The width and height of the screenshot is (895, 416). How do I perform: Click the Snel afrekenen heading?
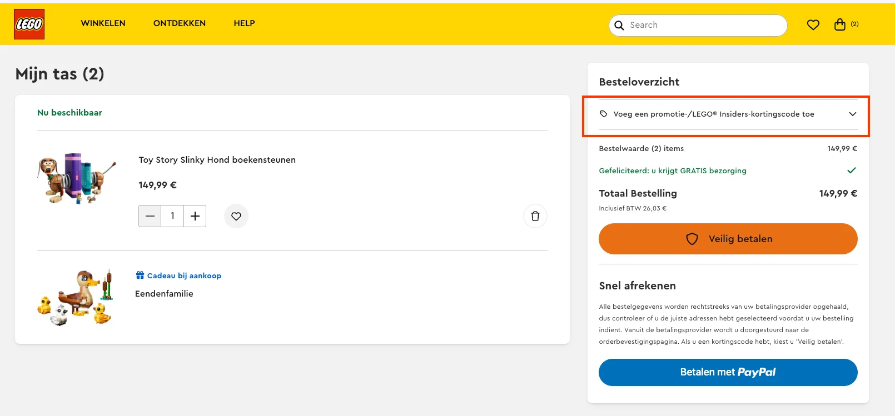point(637,285)
